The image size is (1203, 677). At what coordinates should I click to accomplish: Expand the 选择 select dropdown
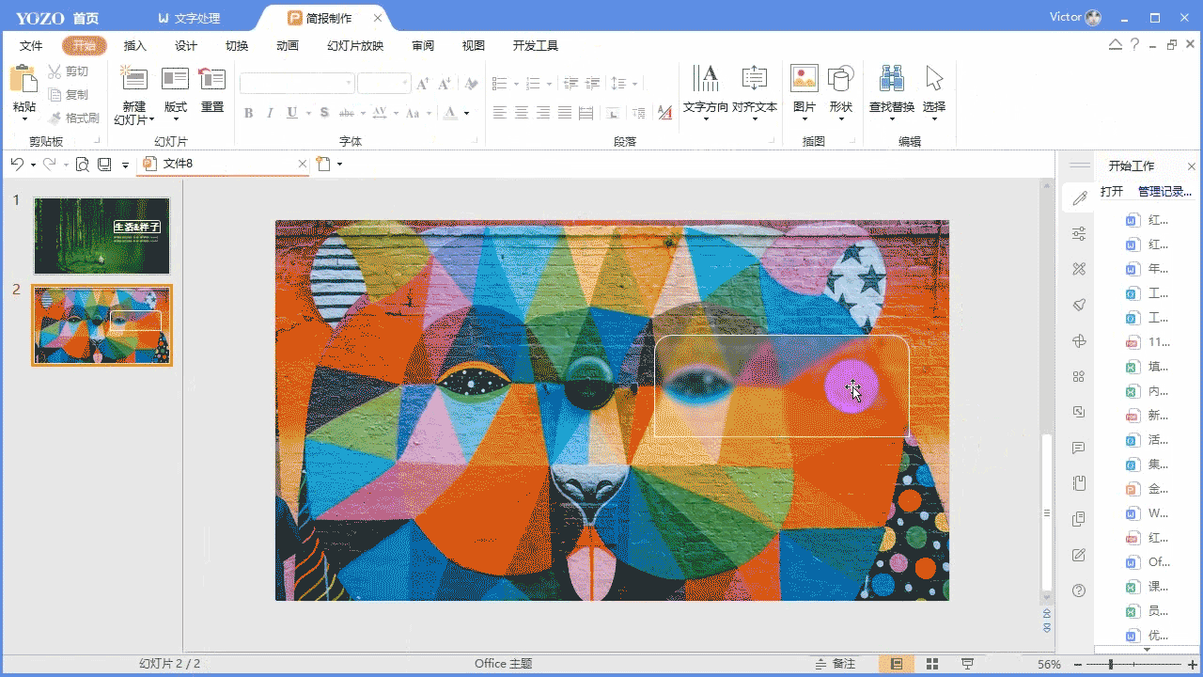[x=934, y=119]
